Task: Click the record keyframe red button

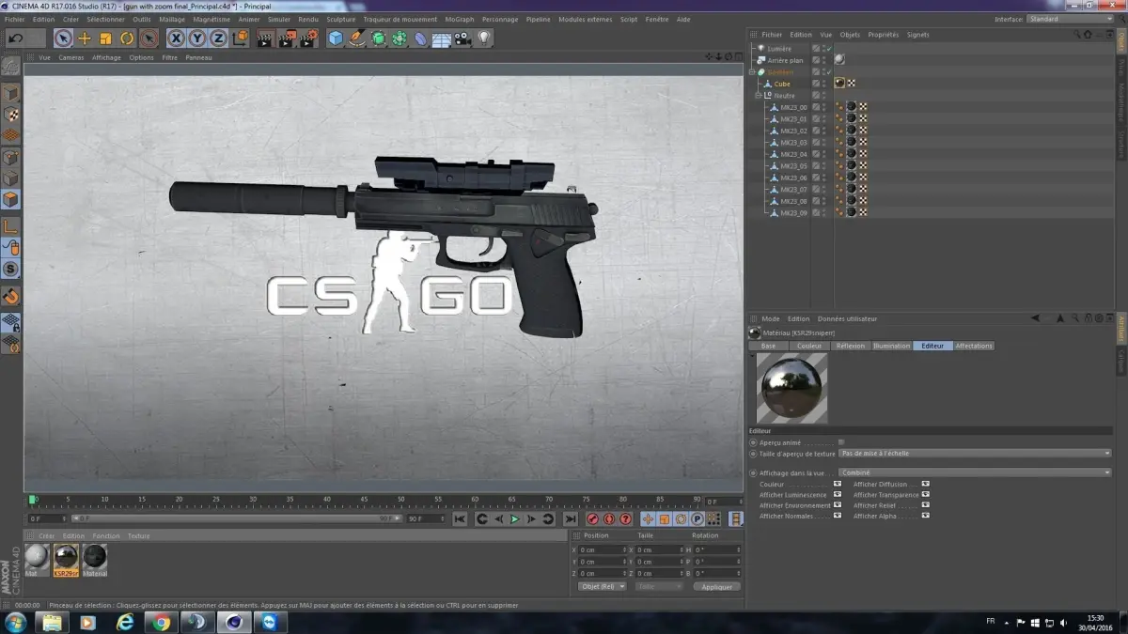Action: click(x=593, y=519)
